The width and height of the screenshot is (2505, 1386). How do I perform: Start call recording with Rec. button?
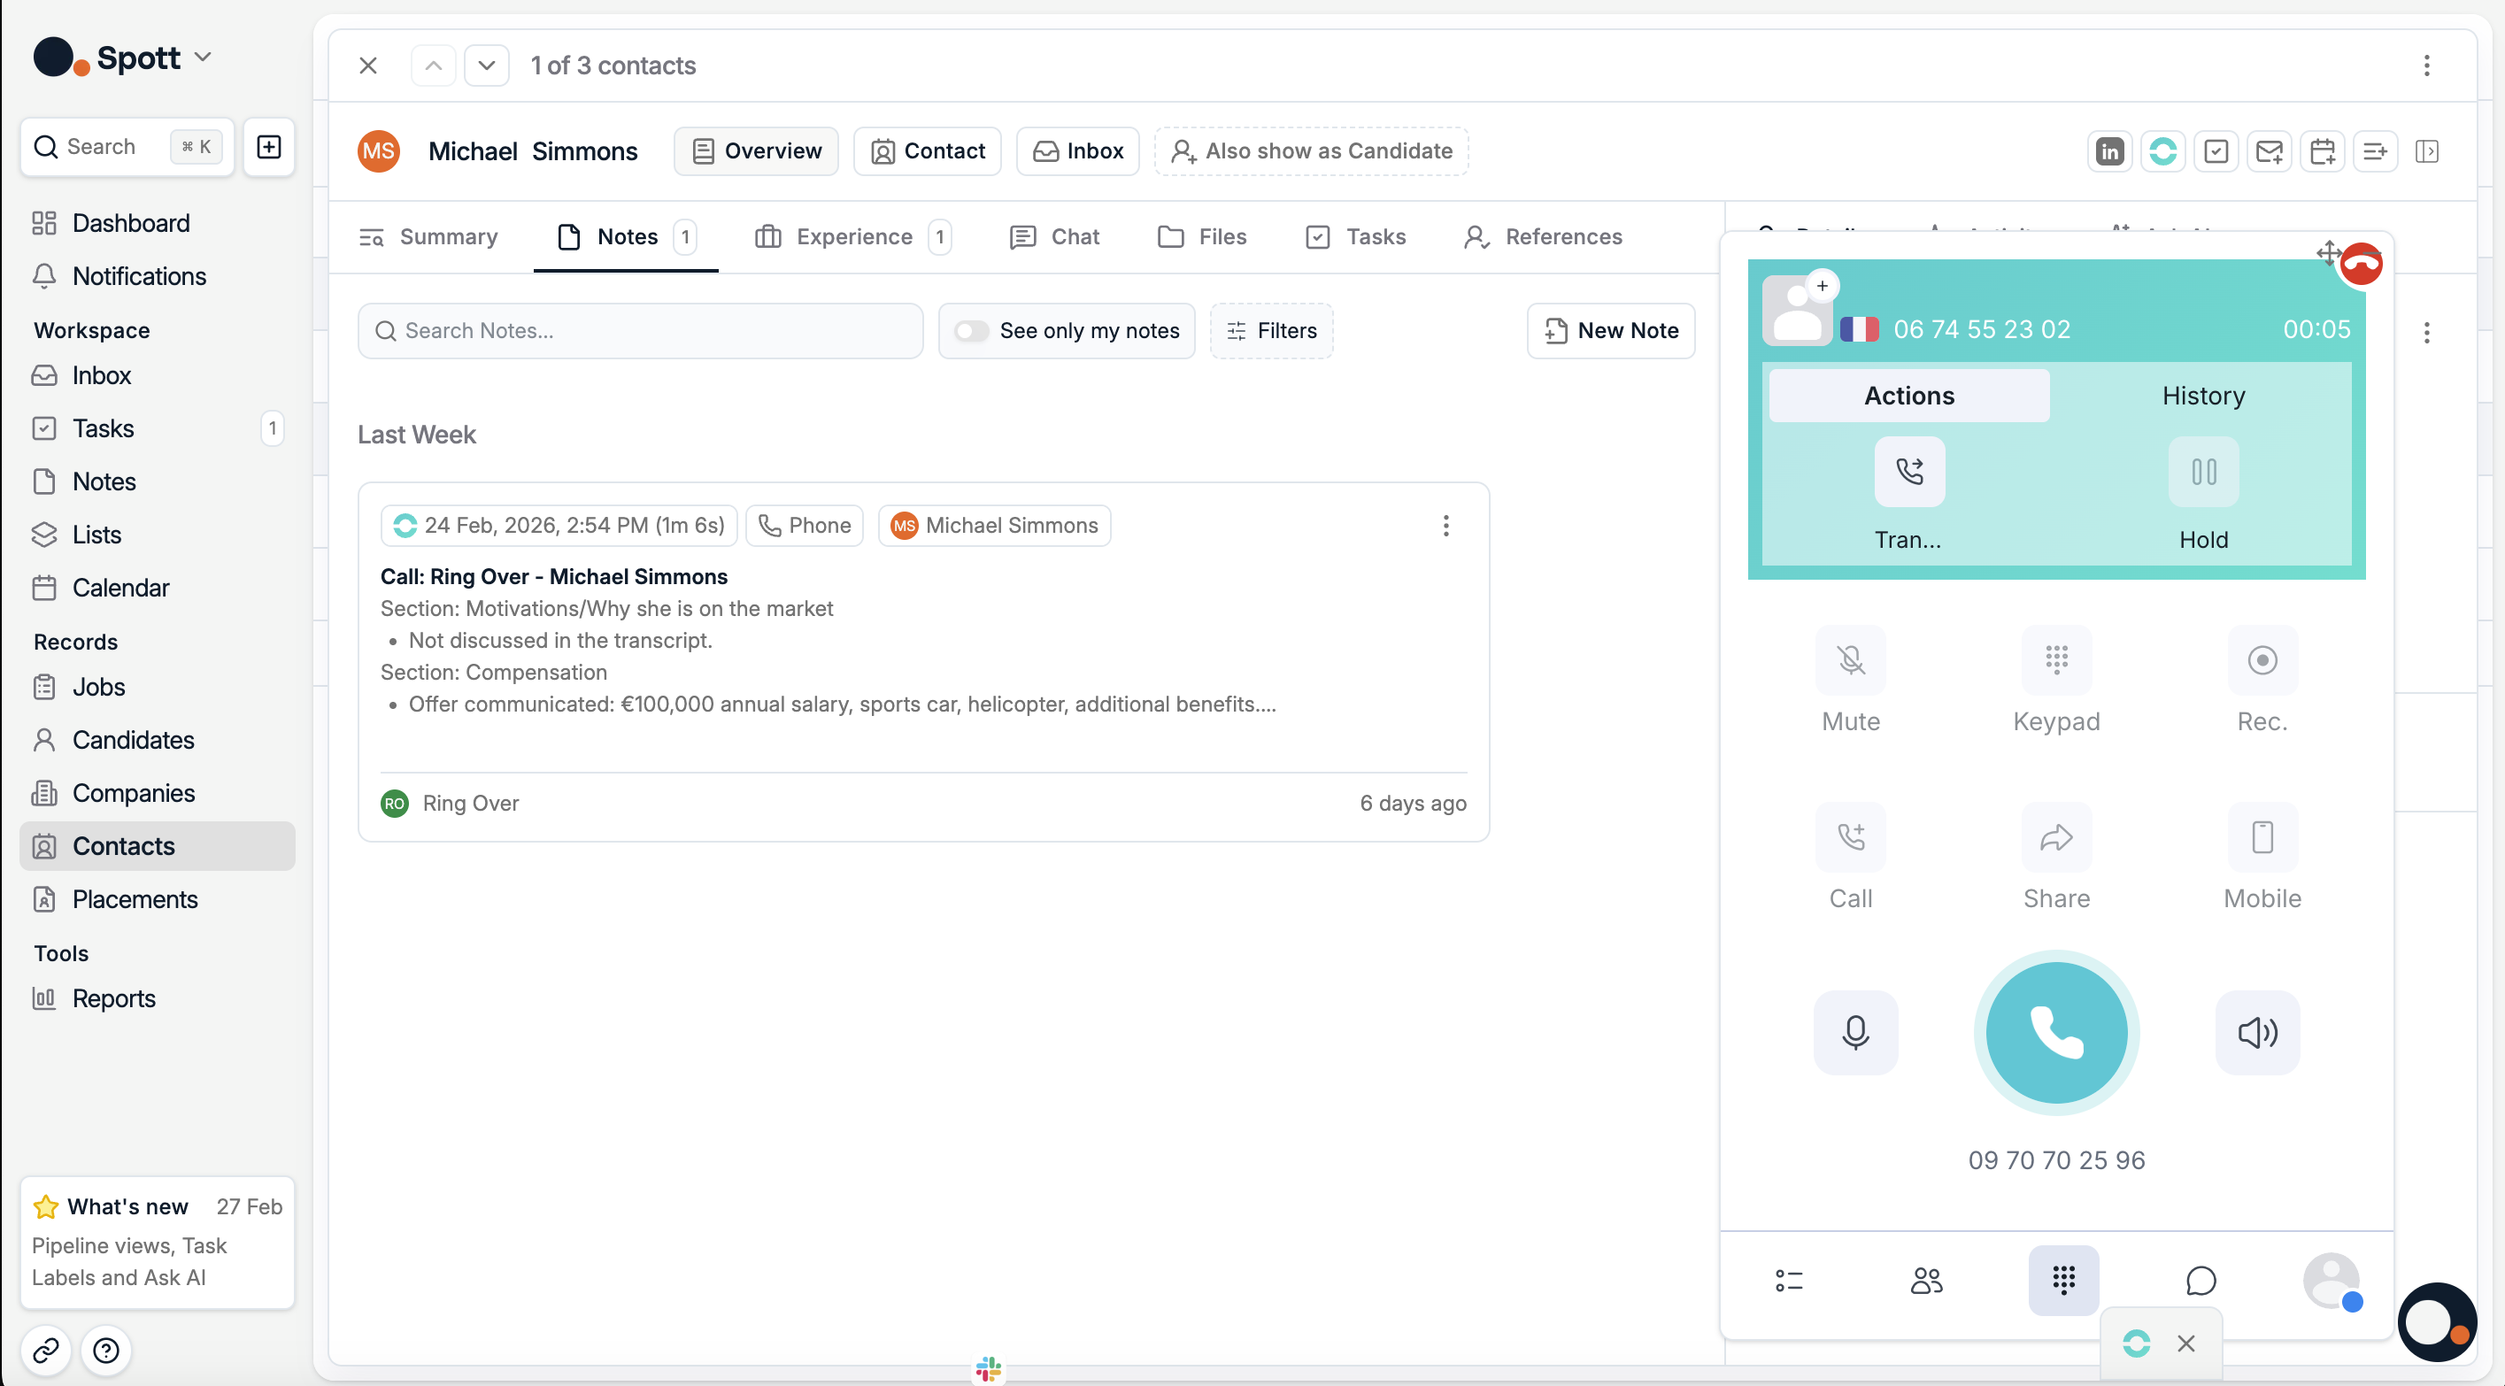coord(2261,660)
